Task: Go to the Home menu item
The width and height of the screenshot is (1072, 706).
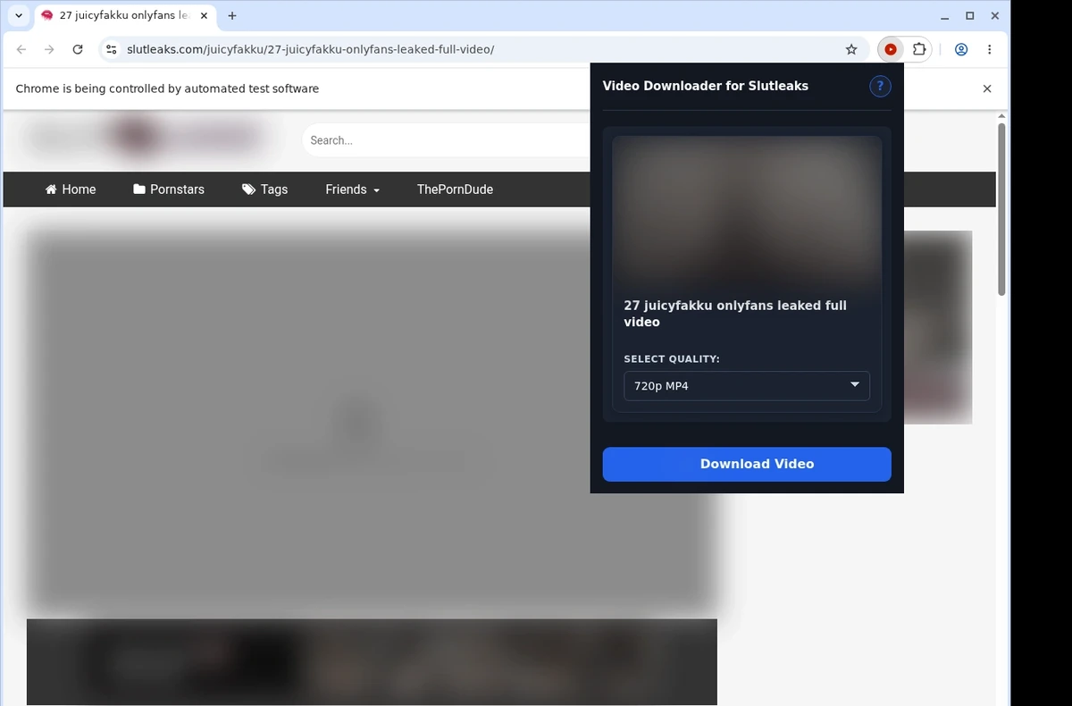Action: pos(71,189)
